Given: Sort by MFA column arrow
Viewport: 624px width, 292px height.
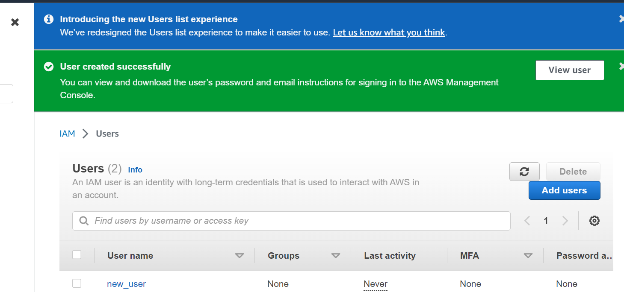Looking at the screenshot, I should [x=528, y=256].
